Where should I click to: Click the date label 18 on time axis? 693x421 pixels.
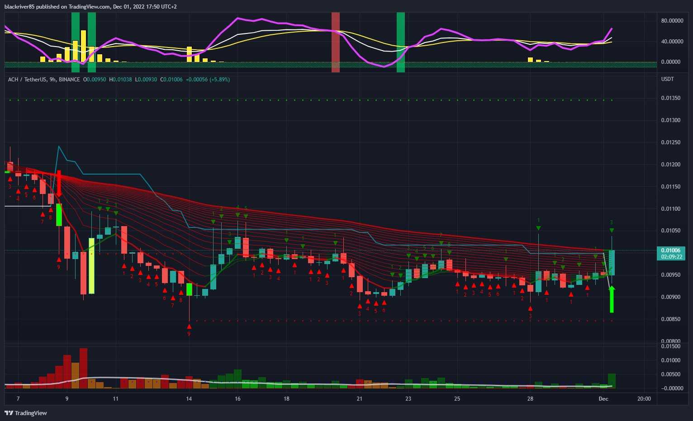(x=287, y=399)
